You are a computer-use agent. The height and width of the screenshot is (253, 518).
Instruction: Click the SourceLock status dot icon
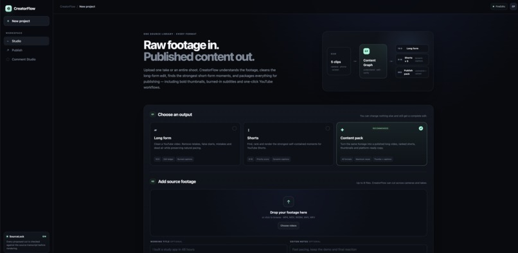pyautogui.click(x=7, y=236)
